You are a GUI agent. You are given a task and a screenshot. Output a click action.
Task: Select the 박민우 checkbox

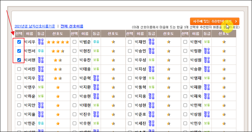(x=185, y=123)
